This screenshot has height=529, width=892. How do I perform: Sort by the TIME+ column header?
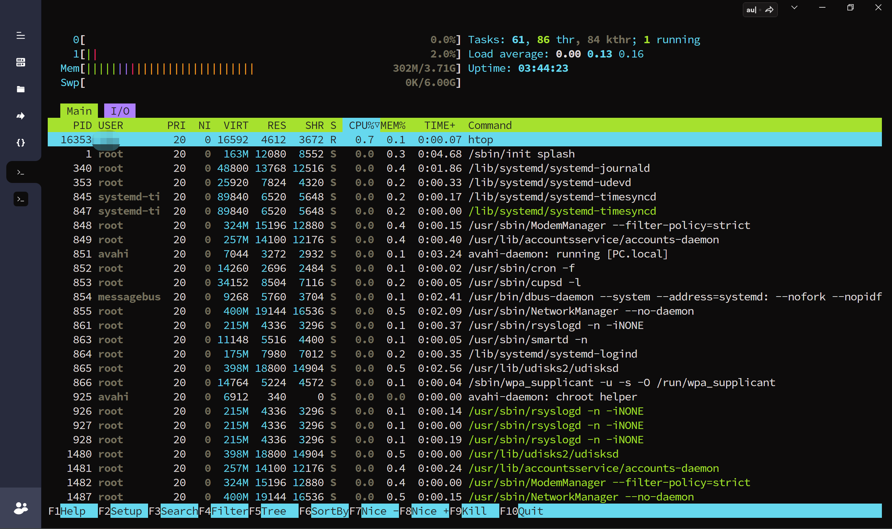(x=440, y=125)
